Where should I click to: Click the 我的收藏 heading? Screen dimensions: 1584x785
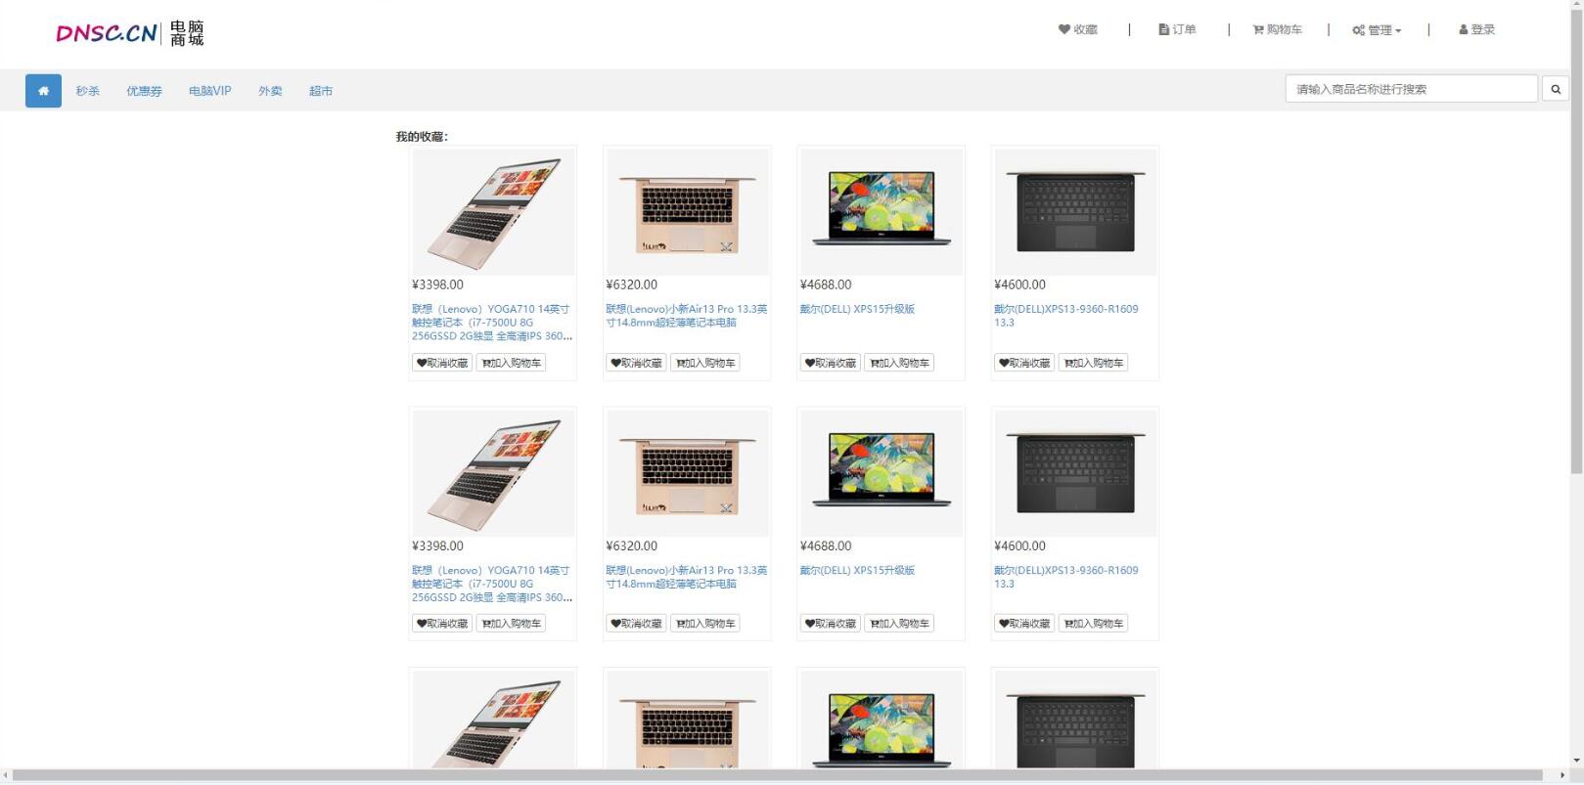422,137
